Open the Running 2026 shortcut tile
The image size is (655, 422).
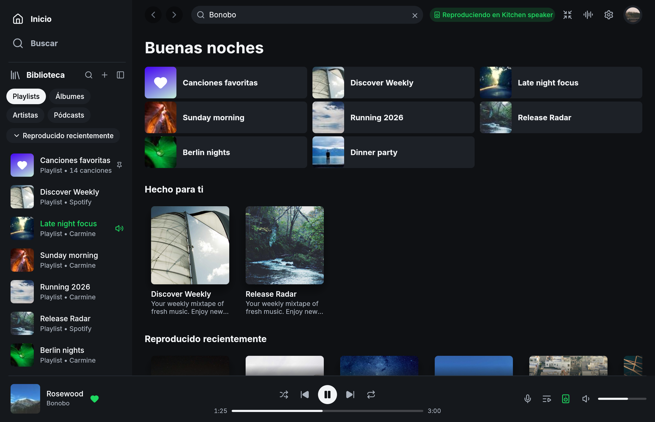[393, 117]
